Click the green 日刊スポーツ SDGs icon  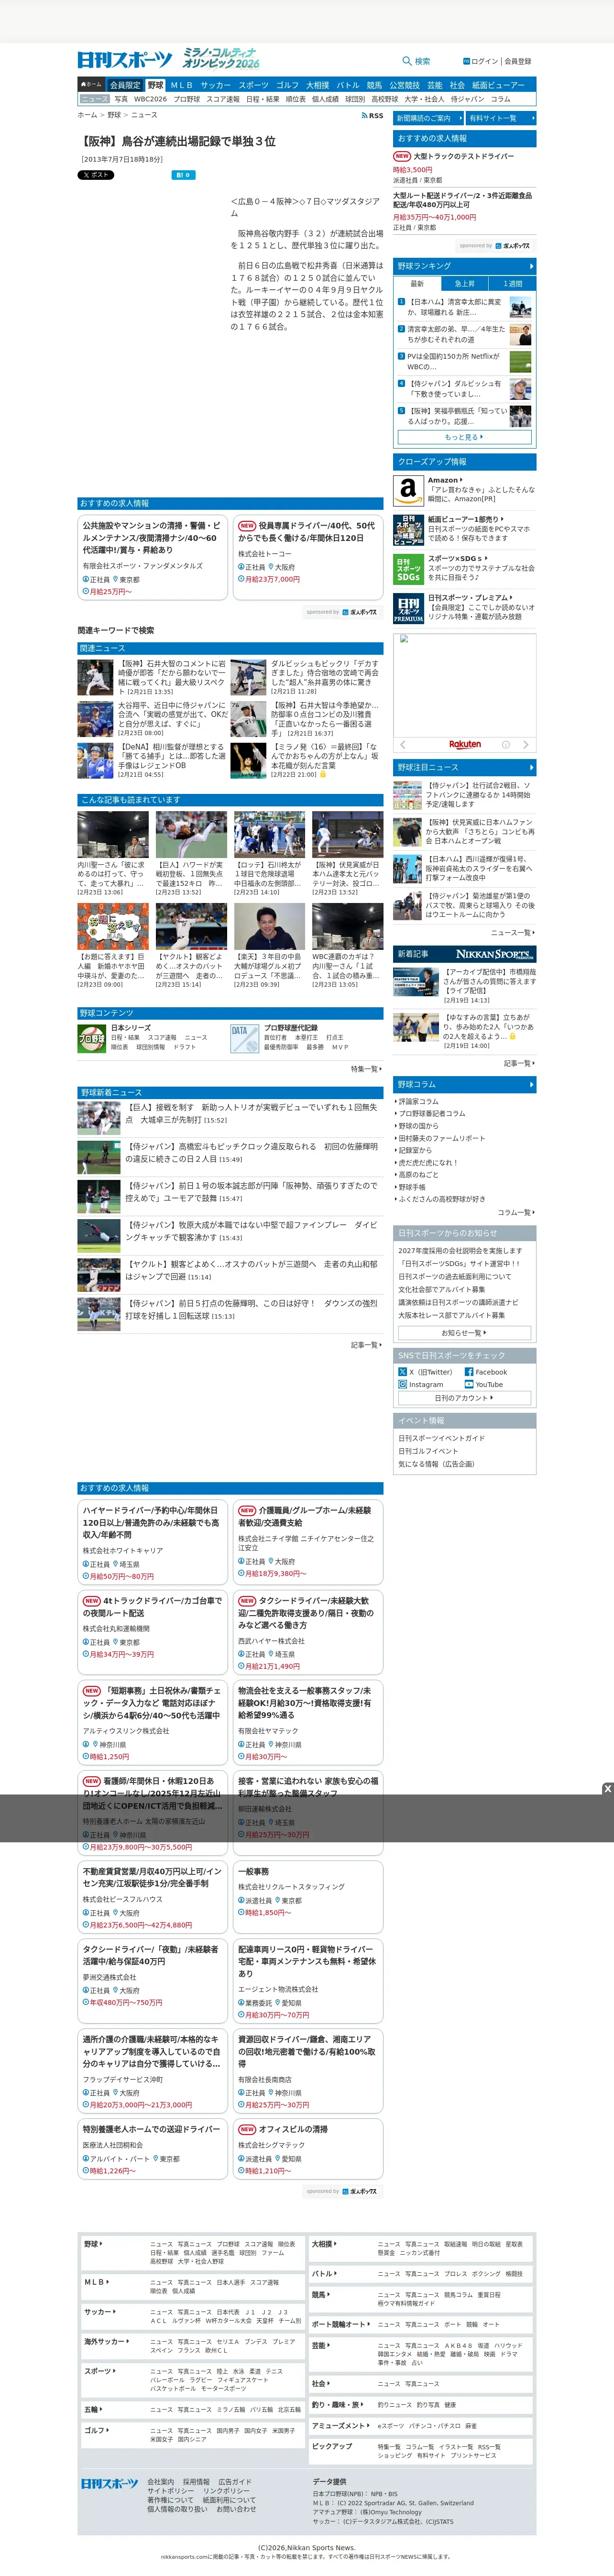tap(407, 569)
